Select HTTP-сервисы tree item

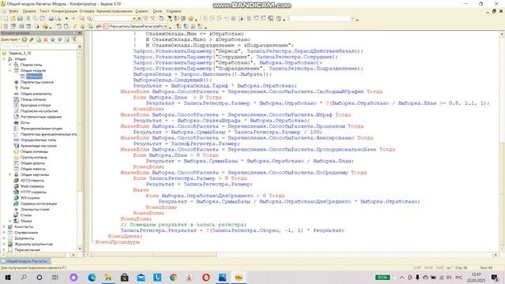[x=33, y=192]
